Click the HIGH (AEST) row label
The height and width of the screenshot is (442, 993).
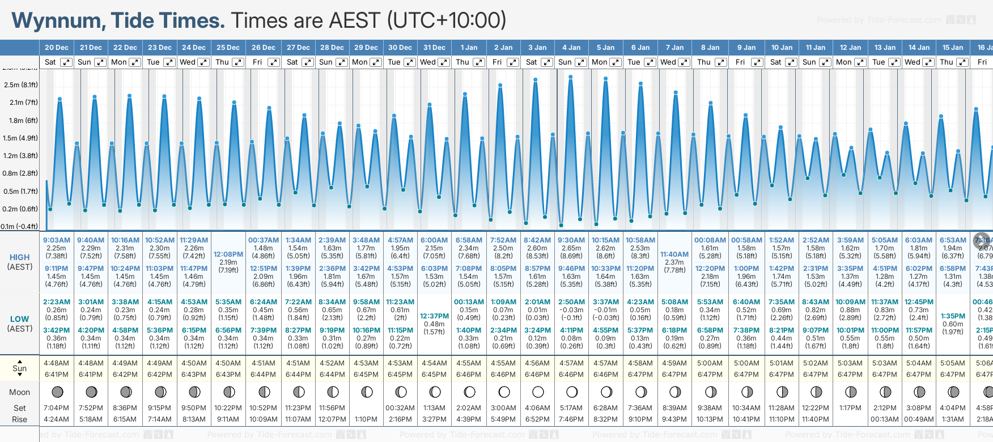coord(20,262)
